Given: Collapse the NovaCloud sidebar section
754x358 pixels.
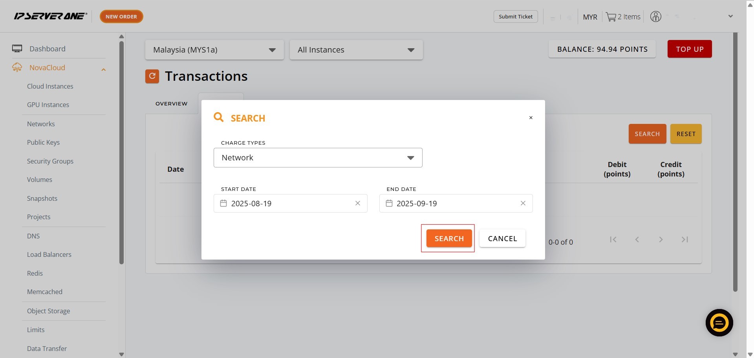Looking at the screenshot, I should click(x=103, y=69).
